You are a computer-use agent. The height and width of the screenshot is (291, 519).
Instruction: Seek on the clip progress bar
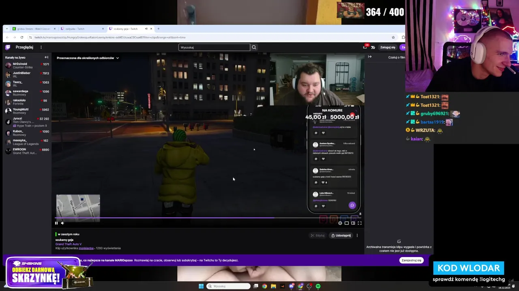[x=208, y=218]
